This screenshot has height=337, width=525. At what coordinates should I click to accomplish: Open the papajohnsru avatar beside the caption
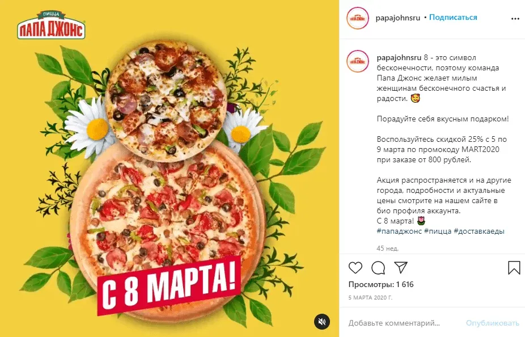[358, 61]
